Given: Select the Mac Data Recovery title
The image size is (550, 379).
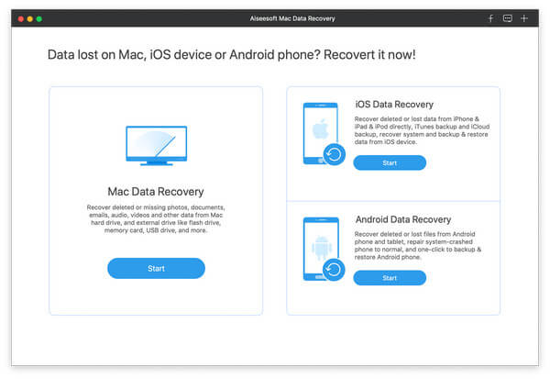Looking at the screenshot, I should click(x=156, y=192).
